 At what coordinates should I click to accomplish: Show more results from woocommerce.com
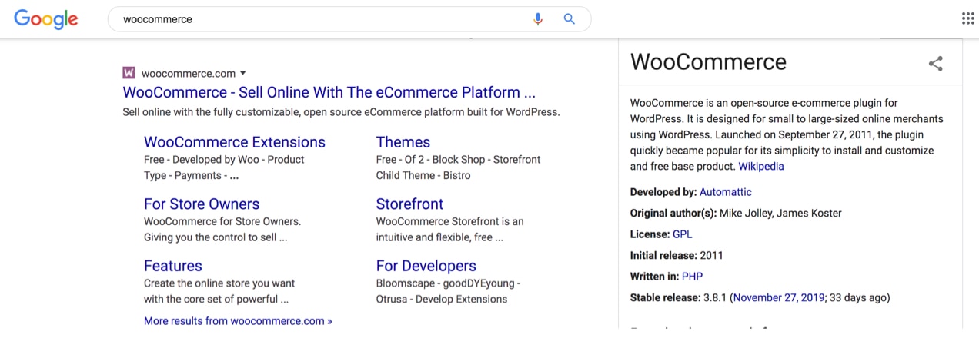pyautogui.click(x=238, y=321)
